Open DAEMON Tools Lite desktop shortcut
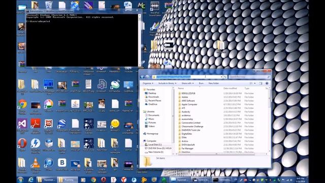 36,143
